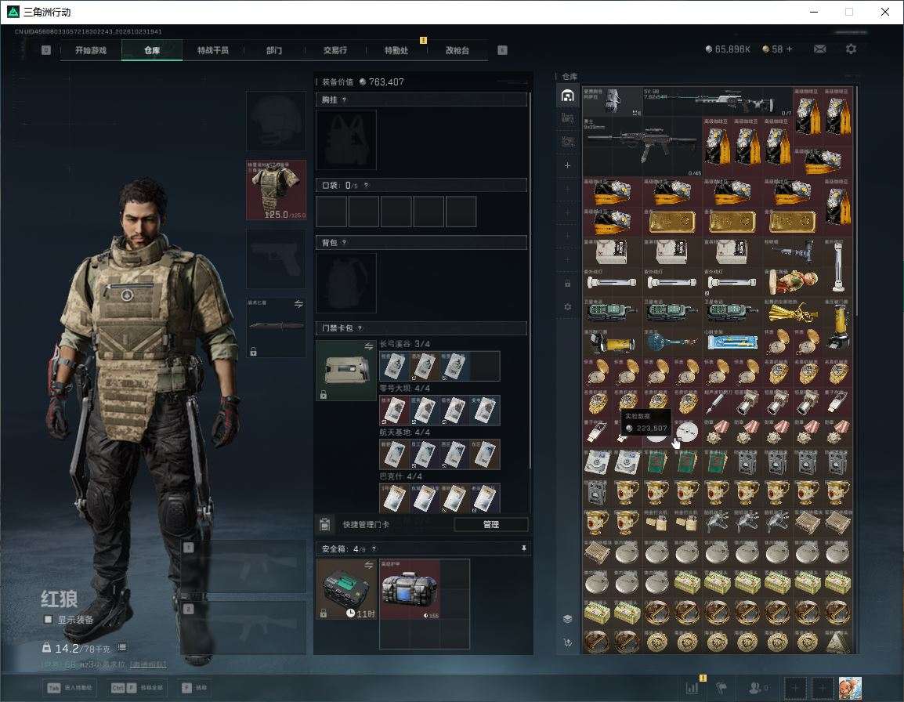Select the equipped body armor slot
Image resolution: width=904 pixels, height=702 pixels.
pos(277,190)
